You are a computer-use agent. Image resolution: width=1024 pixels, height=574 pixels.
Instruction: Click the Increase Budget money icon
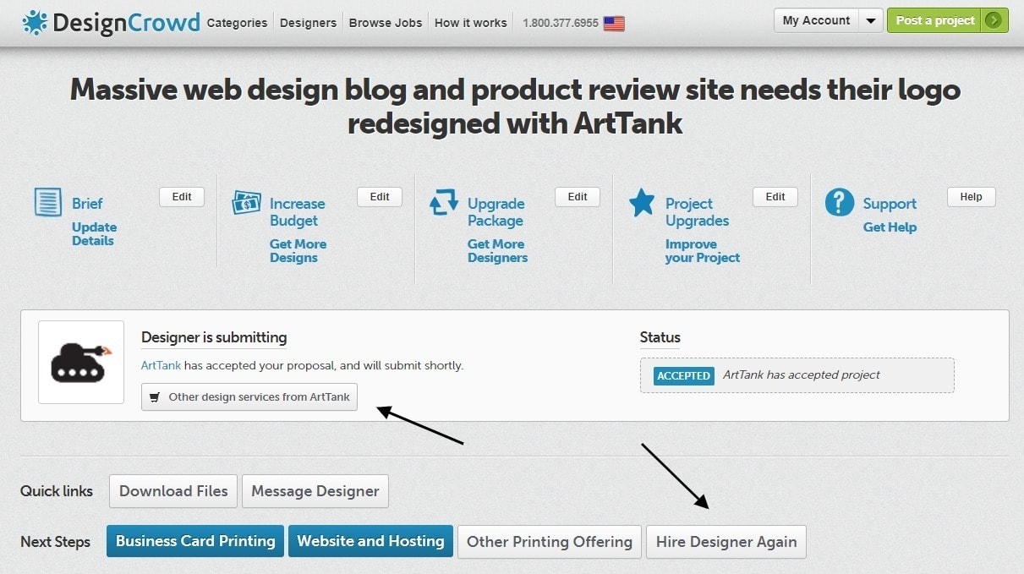(246, 203)
